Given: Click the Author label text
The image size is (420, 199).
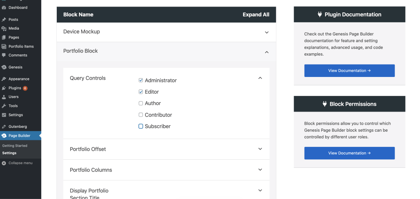Looking at the screenshot, I should (x=153, y=103).
